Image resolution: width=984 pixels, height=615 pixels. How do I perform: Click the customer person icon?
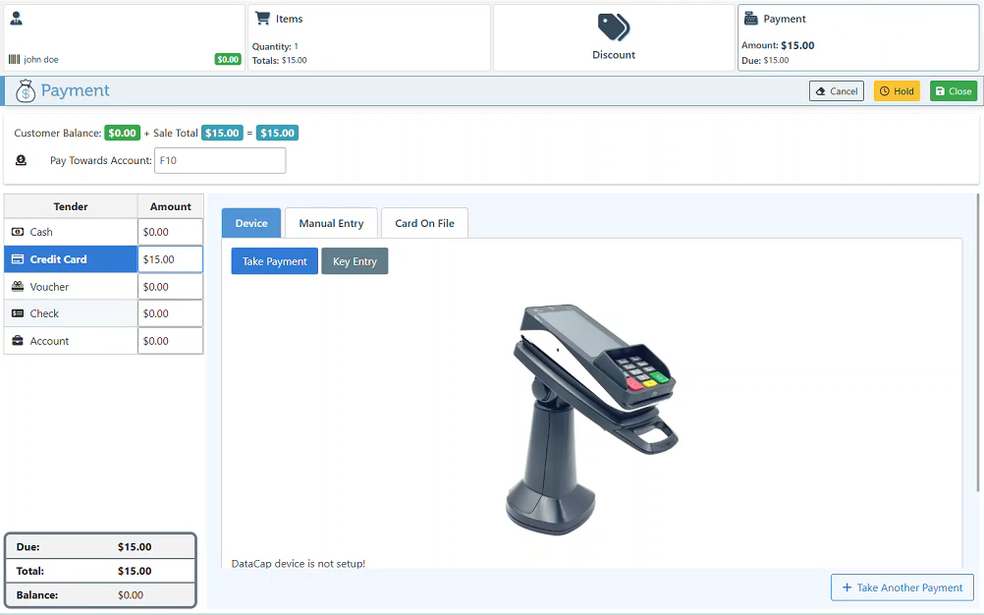[x=17, y=19]
